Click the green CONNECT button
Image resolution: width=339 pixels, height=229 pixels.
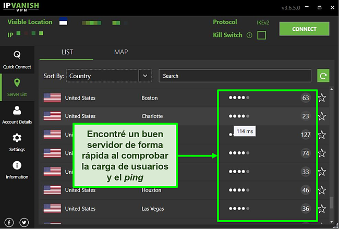point(304,29)
